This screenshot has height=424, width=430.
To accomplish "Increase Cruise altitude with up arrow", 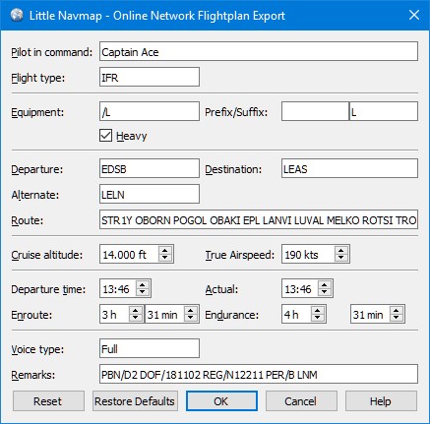I will tap(165, 250).
